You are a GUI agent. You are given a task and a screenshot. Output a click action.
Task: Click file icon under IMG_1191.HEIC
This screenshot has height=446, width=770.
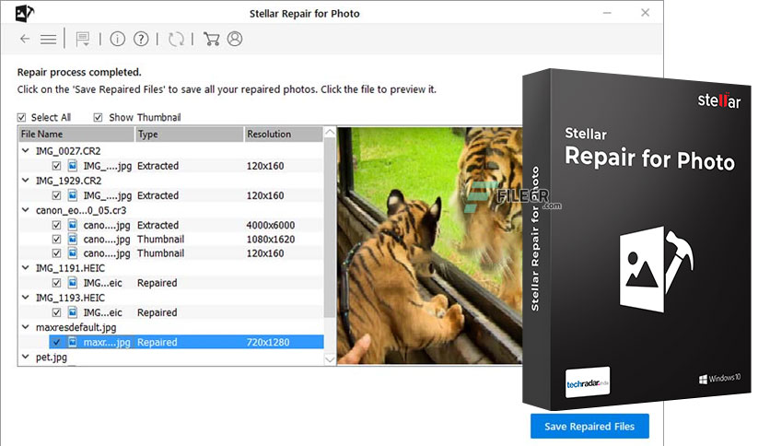pyautogui.click(x=73, y=283)
